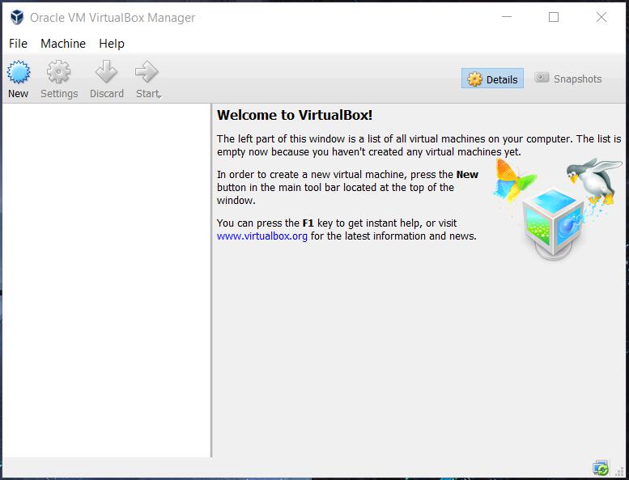Click the VirtualBox cube and penguin illustration
Viewport: 629px width, 480px height.
tap(559, 209)
